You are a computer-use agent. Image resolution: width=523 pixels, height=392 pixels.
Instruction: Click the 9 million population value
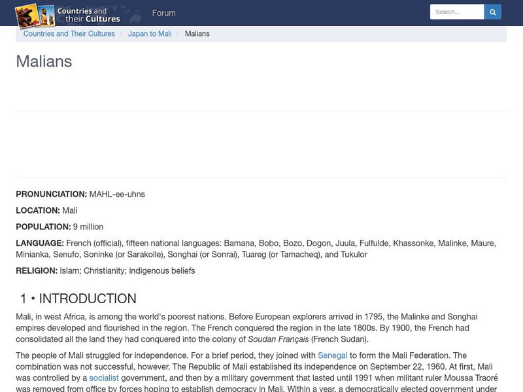point(88,227)
